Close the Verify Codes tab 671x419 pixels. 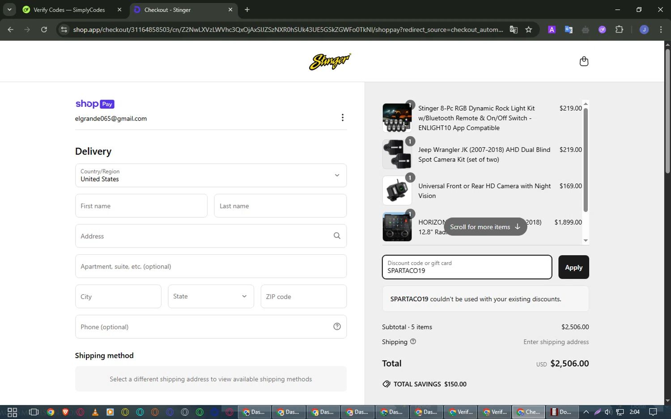click(x=119, y=9)
